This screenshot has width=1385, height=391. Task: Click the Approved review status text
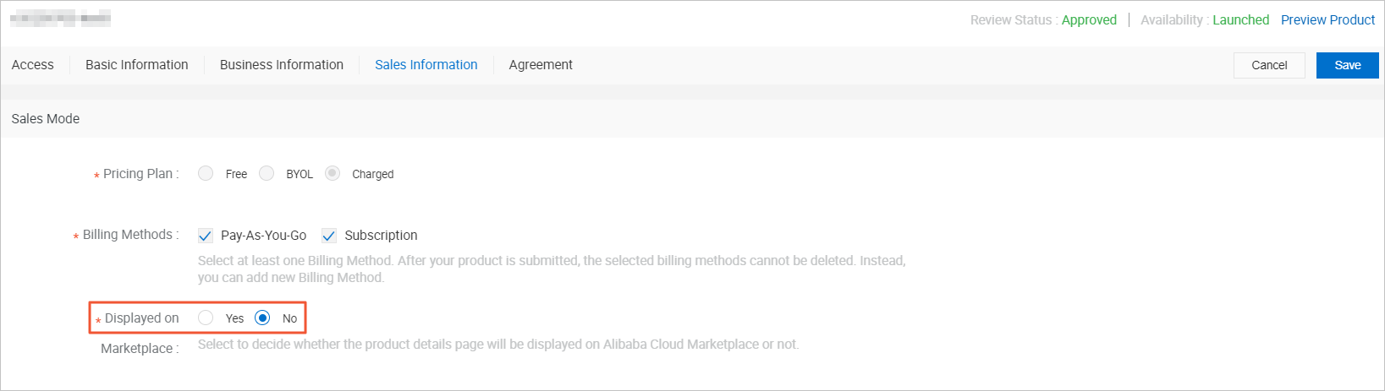(1090, 20)
